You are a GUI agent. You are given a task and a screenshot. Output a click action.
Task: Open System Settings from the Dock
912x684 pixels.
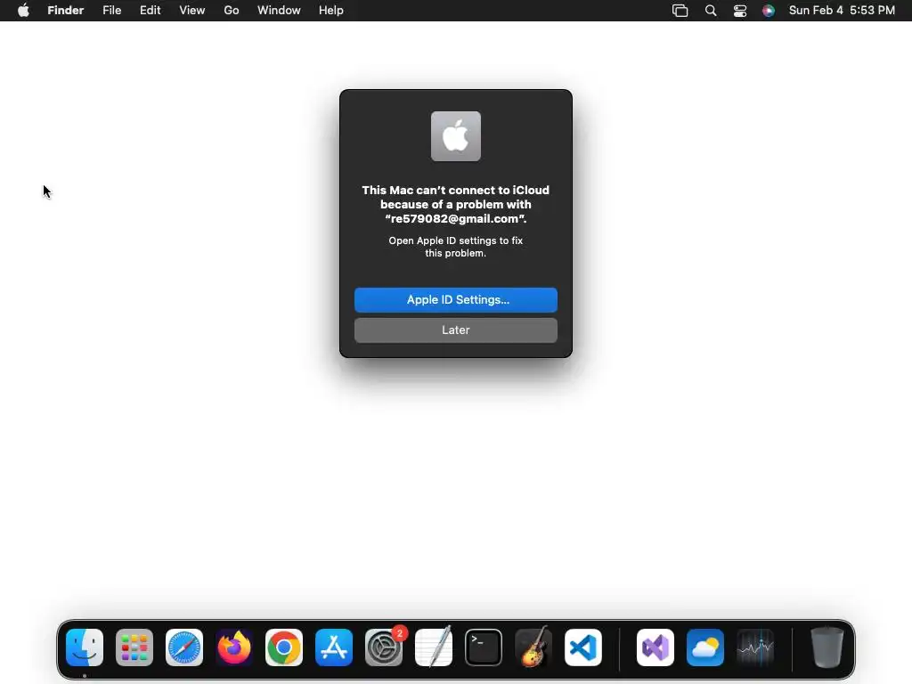(x=384, y=647)
